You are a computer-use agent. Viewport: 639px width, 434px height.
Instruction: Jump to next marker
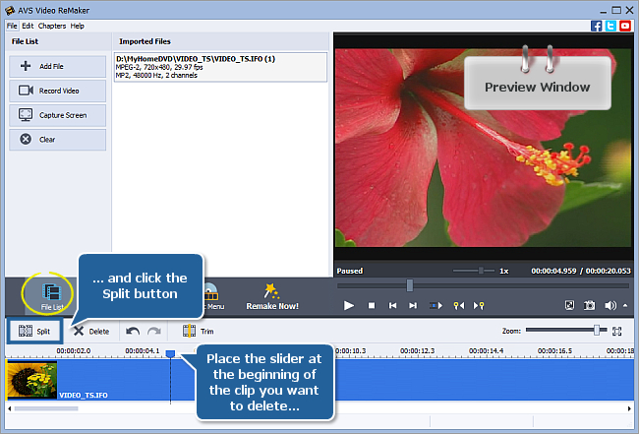pyautogui.click(x=479, y=305)
